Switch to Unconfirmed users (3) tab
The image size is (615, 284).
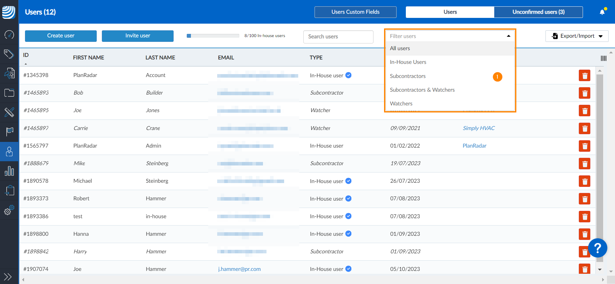[538, 12]
